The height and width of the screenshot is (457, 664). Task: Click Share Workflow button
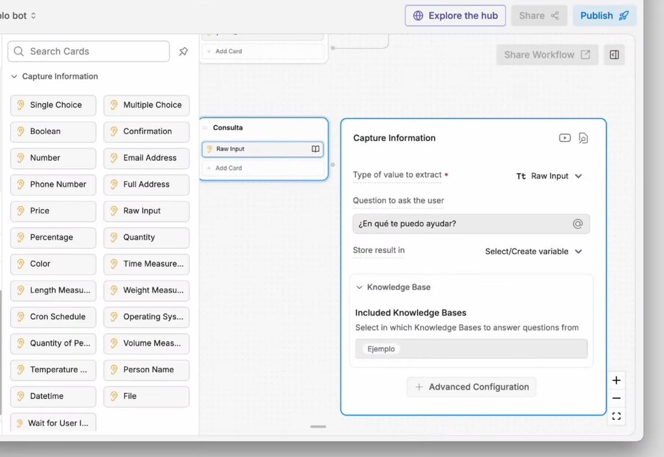[x=547, y=55]
